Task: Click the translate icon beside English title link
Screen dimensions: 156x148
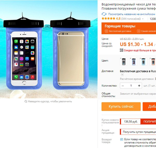Action: [104, 14]
